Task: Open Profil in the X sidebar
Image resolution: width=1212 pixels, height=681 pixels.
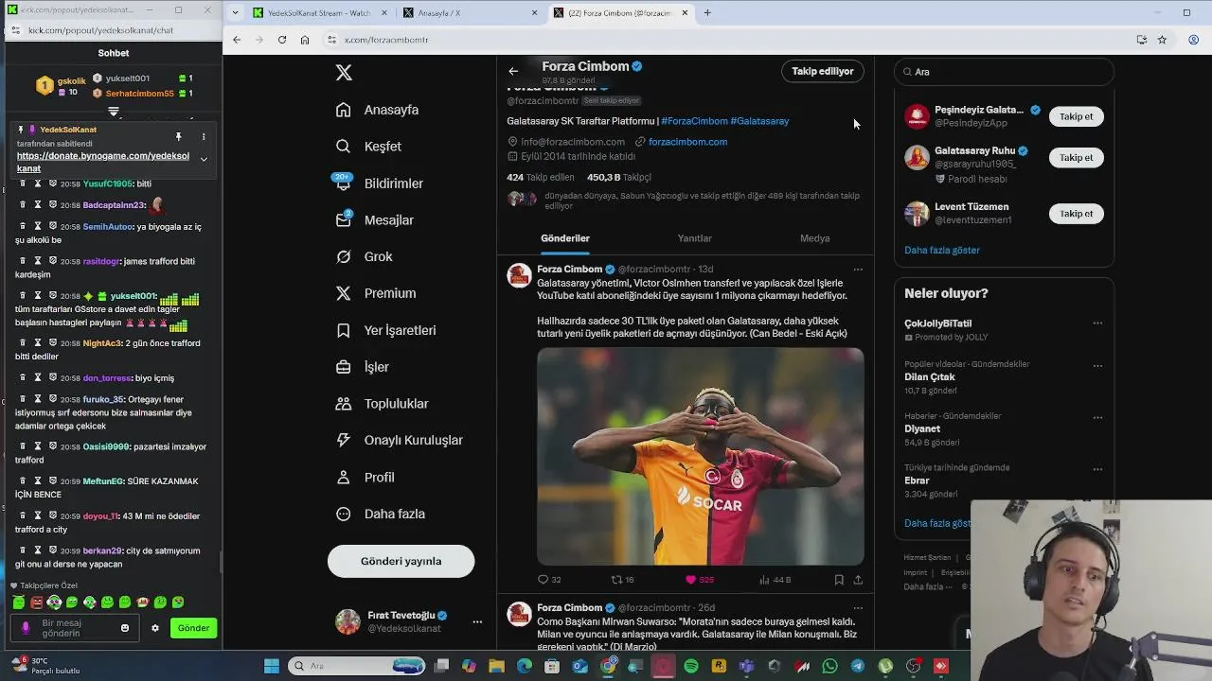Action: [365, 478]
